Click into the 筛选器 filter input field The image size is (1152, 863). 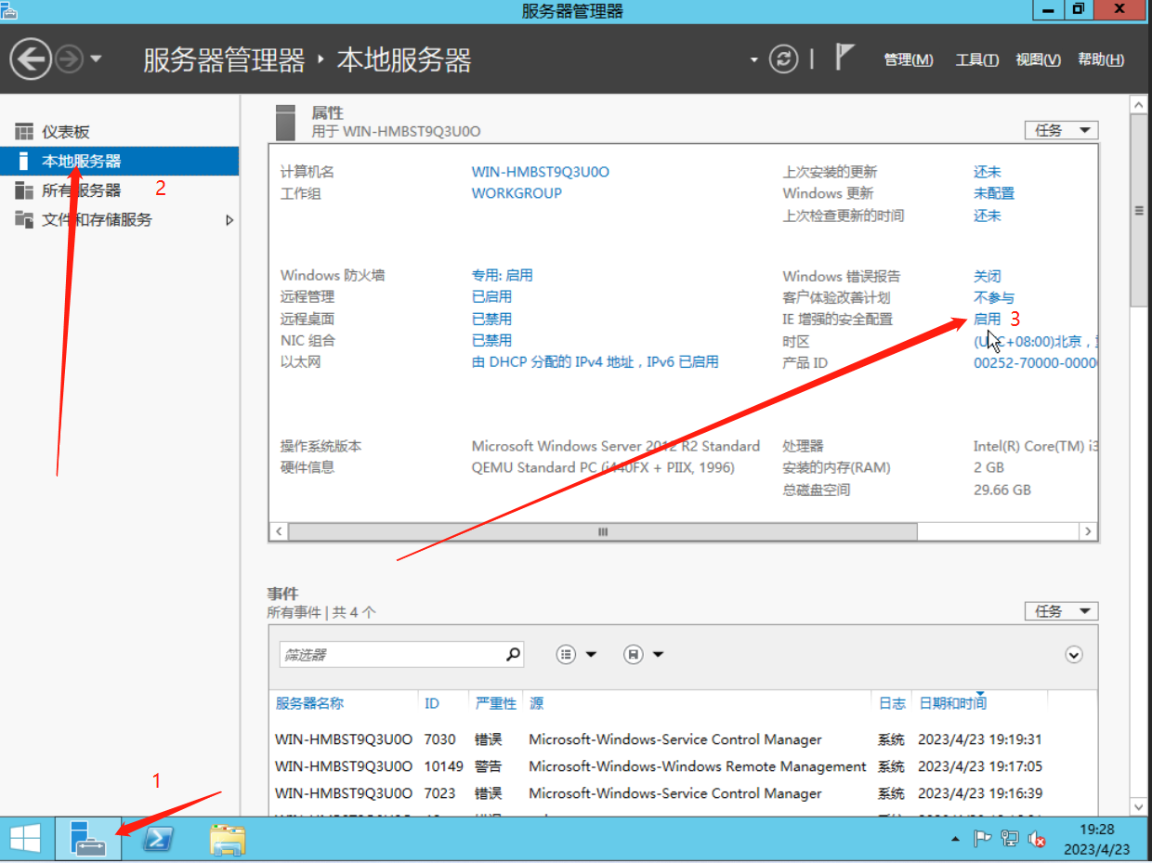coord(390,655)
